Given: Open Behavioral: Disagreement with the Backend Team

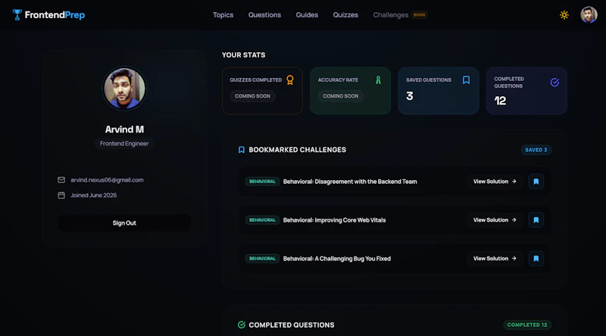Looking at the screenshot, I should (x=350, y=182).
